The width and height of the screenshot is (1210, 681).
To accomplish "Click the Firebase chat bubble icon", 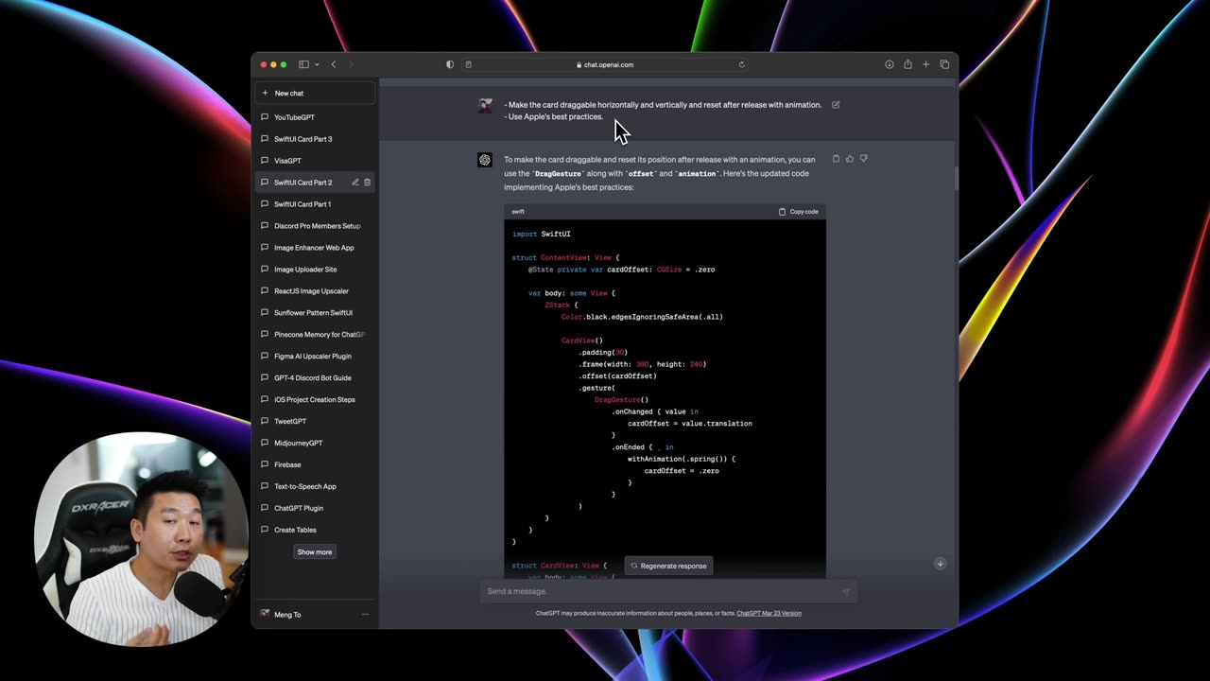I will click(x=265, y=465).
